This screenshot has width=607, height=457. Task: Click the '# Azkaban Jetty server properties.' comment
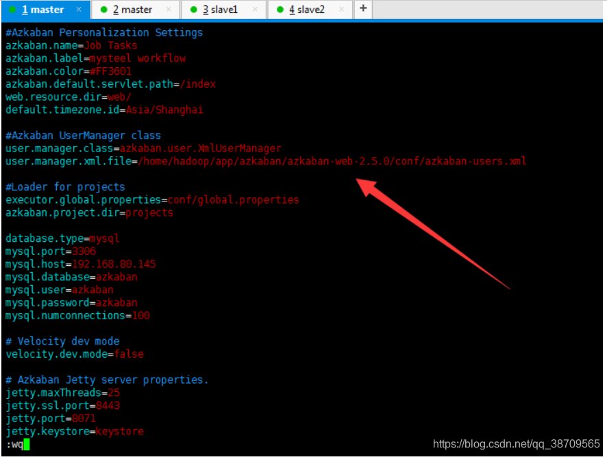[x=108, y=380]
